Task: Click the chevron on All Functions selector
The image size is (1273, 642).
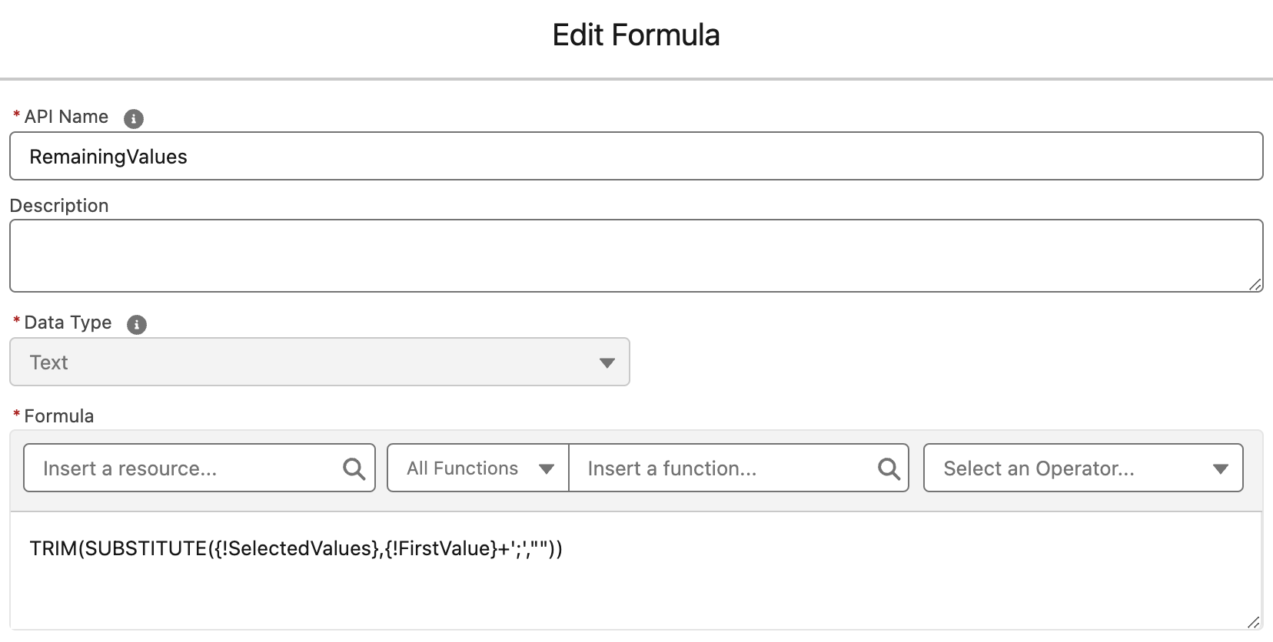Action: (x=547, y=468)
